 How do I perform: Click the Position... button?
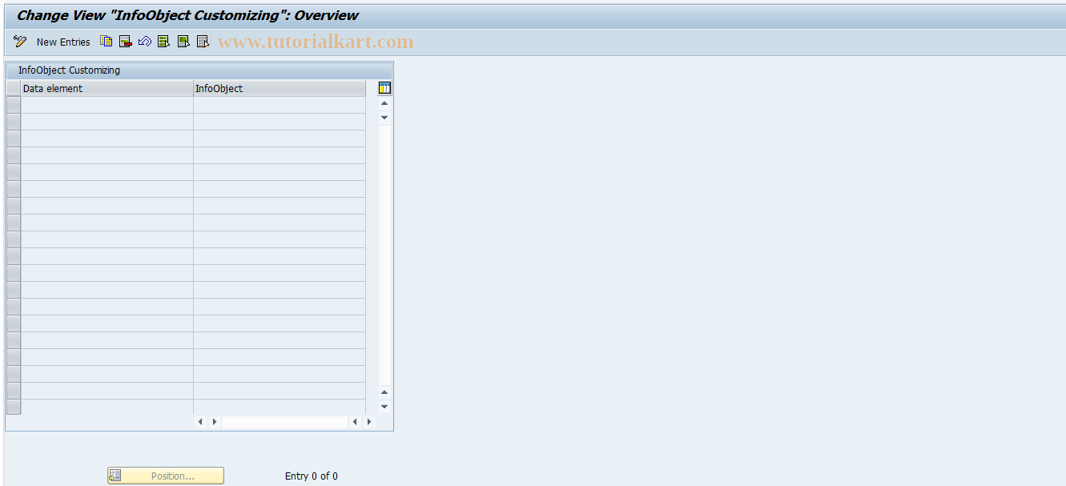[x=166, y=476]
